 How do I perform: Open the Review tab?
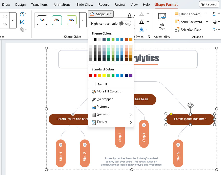point(120,4)
